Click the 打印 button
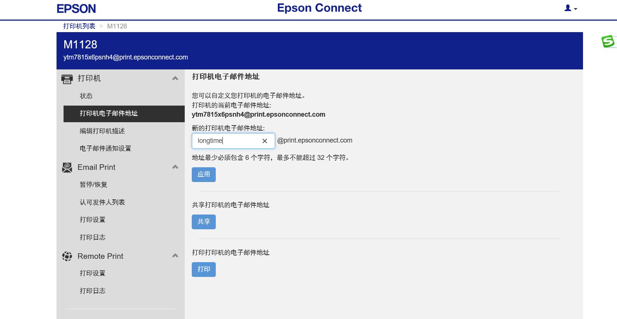The image size is (617, 319). 204,270
